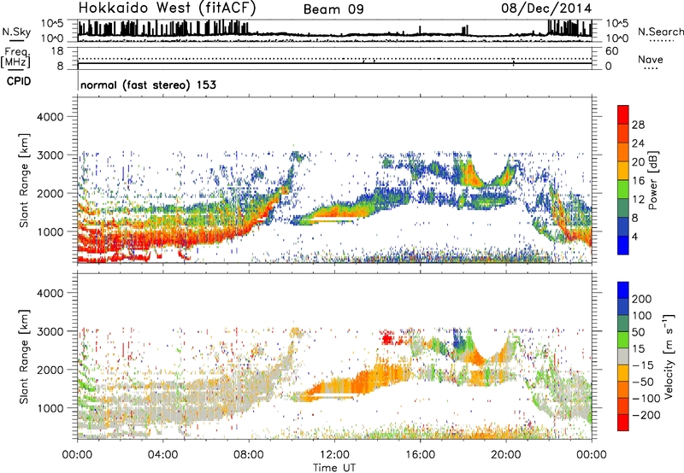Click '1000' on power panel range axis
The height and width of the screenshot is (473, 684).
[50, 231]
